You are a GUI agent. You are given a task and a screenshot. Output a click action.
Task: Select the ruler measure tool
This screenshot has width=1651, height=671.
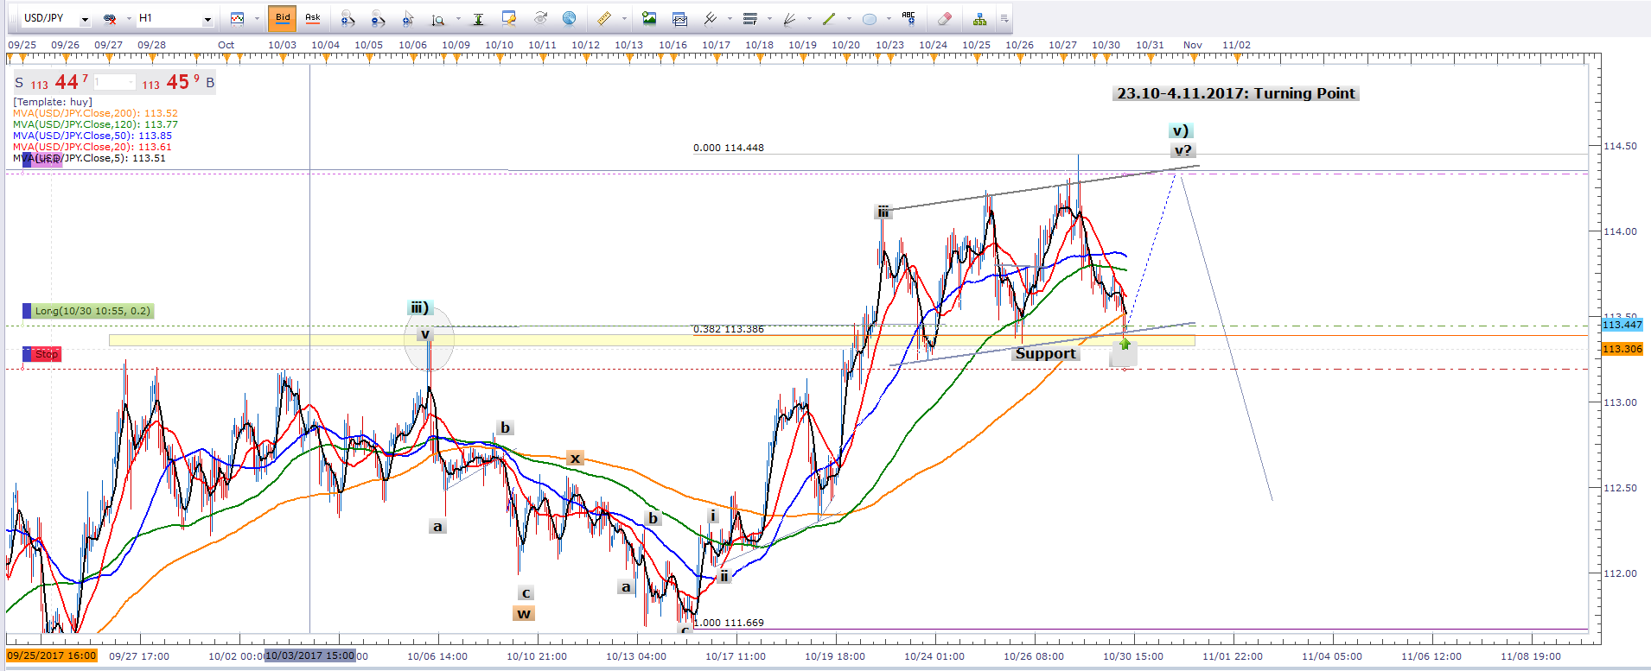pyautogui.click(x=604, y=18)
